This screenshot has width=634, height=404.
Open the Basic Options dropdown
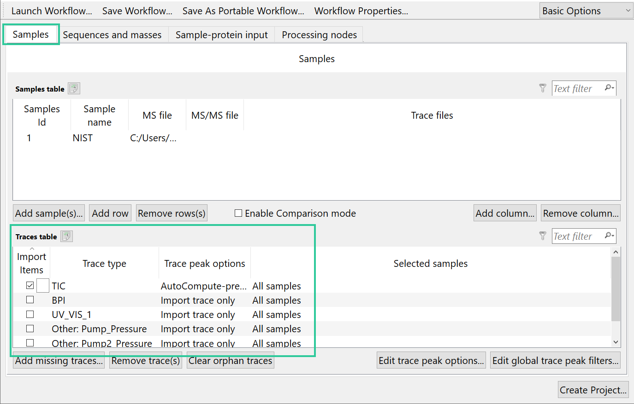tap(586, 11)
